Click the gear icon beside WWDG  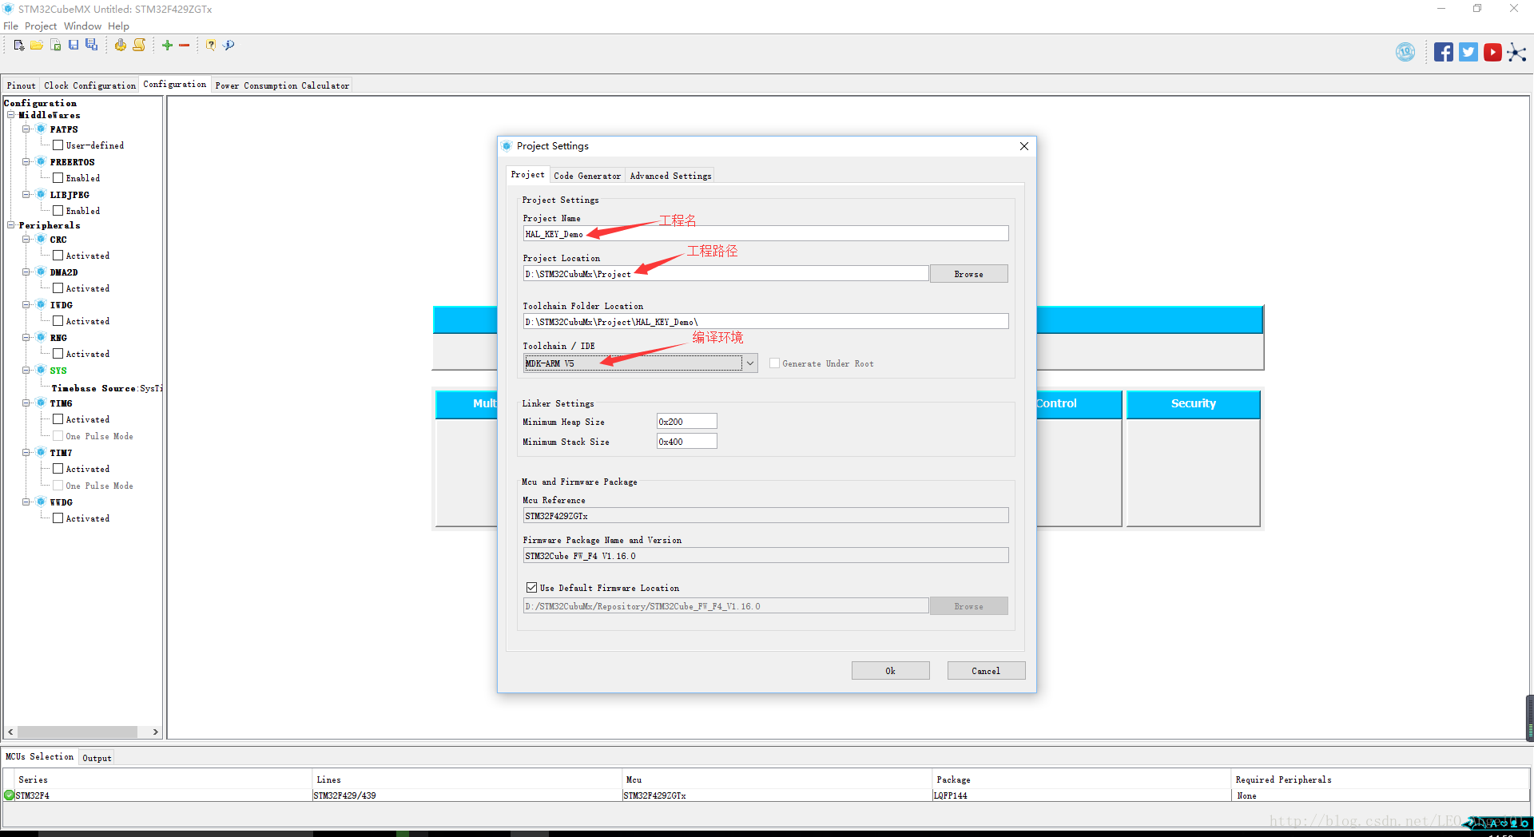[x=41, y=502]
